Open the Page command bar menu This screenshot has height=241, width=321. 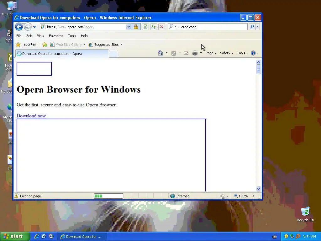(211, 53)
